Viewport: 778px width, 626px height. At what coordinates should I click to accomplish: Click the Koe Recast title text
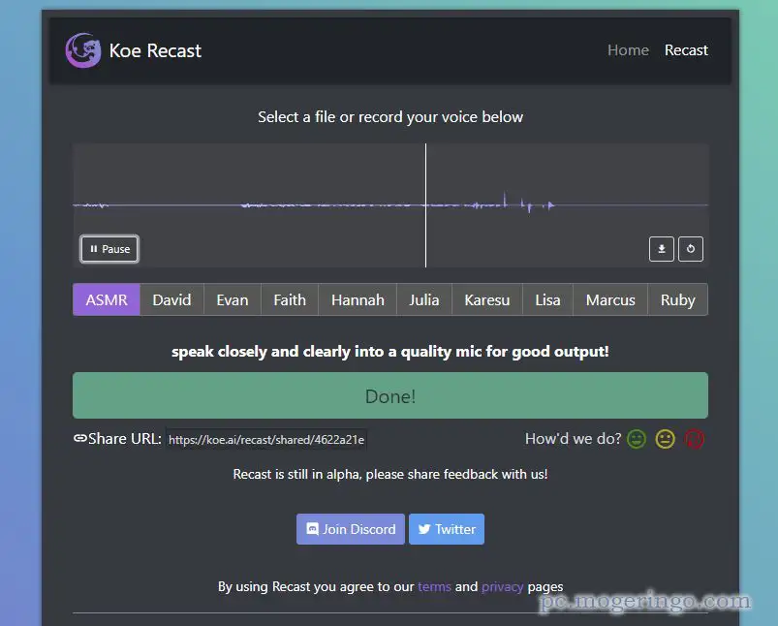click(155, 50)
